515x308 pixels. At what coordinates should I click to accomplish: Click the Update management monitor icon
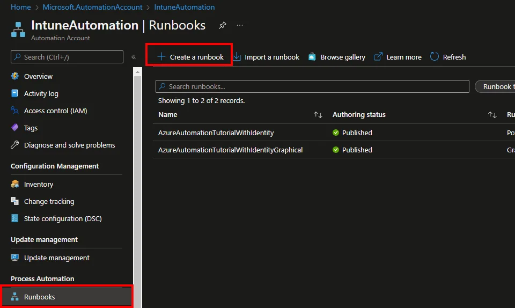15,258
